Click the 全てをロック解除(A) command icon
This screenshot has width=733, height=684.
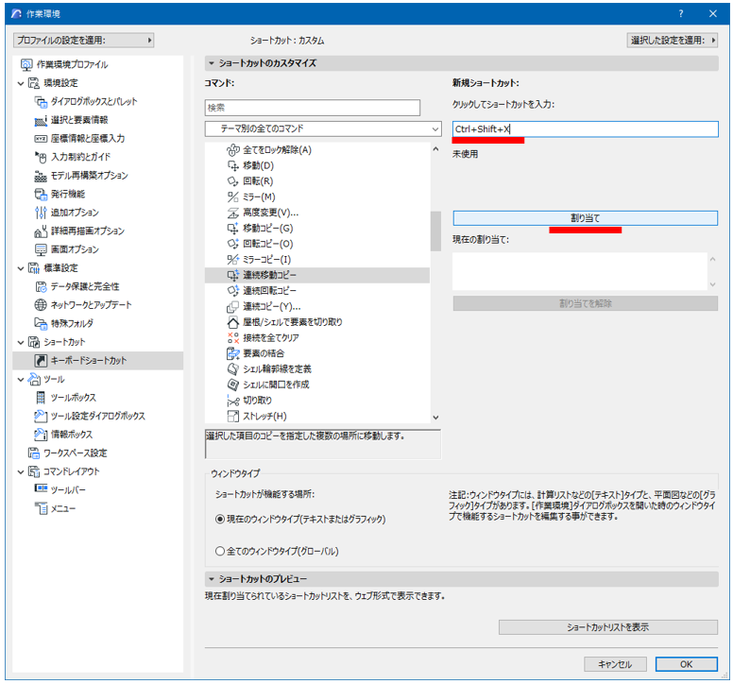tap(232, 150)
